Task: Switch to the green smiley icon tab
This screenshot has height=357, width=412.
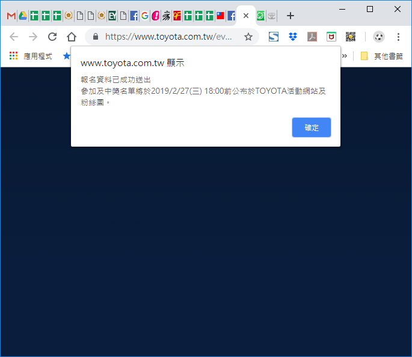Action: 260,16
